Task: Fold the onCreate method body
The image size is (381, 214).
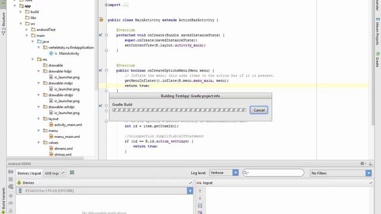Action: click(107, 35)
